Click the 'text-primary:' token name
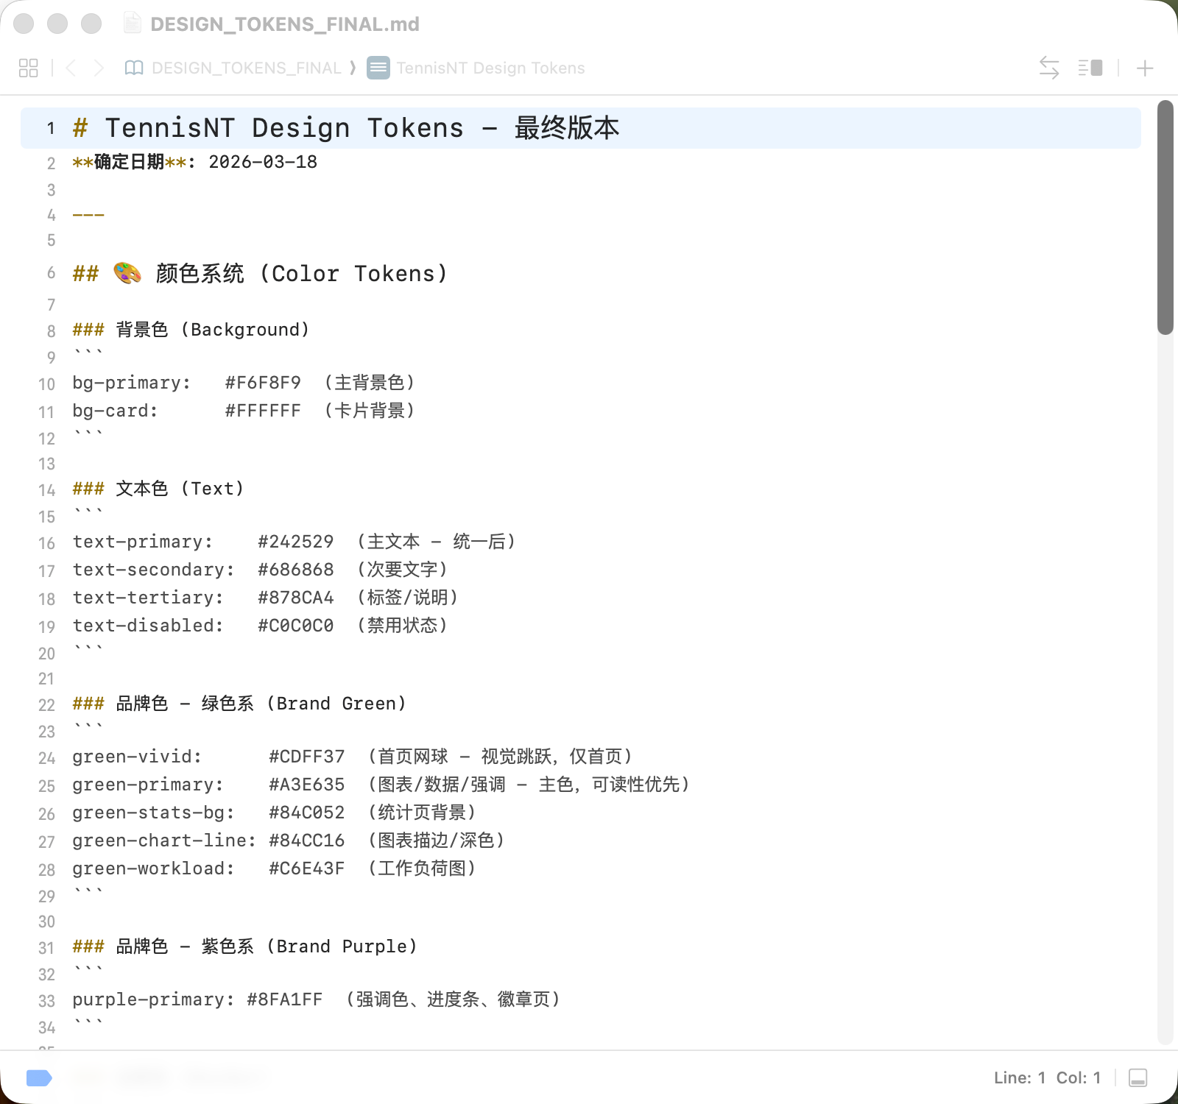The width and height of the screenshot is (1178, 1104). pyautogui.click(x=142, y=542)
